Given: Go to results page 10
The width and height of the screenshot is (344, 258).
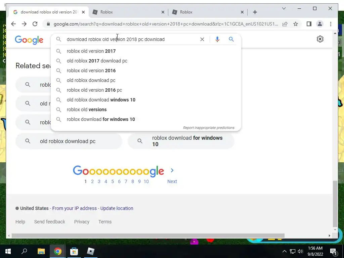Looking at the screenshot, I should coord(146,181).
